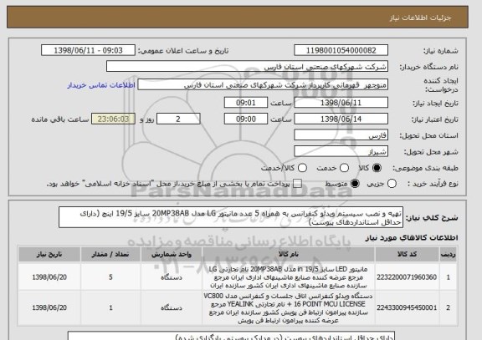Click دستگاه unit in VC800 row

click(x=172, y=307)
